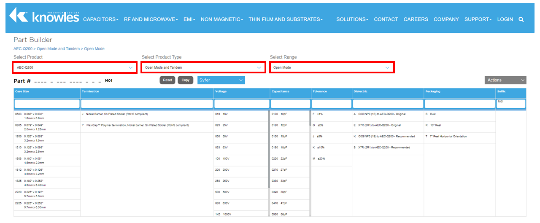The image size is (540, 223).
Task: Open the NON MAGNETIC menu
Action: click(x=222, y=19)
